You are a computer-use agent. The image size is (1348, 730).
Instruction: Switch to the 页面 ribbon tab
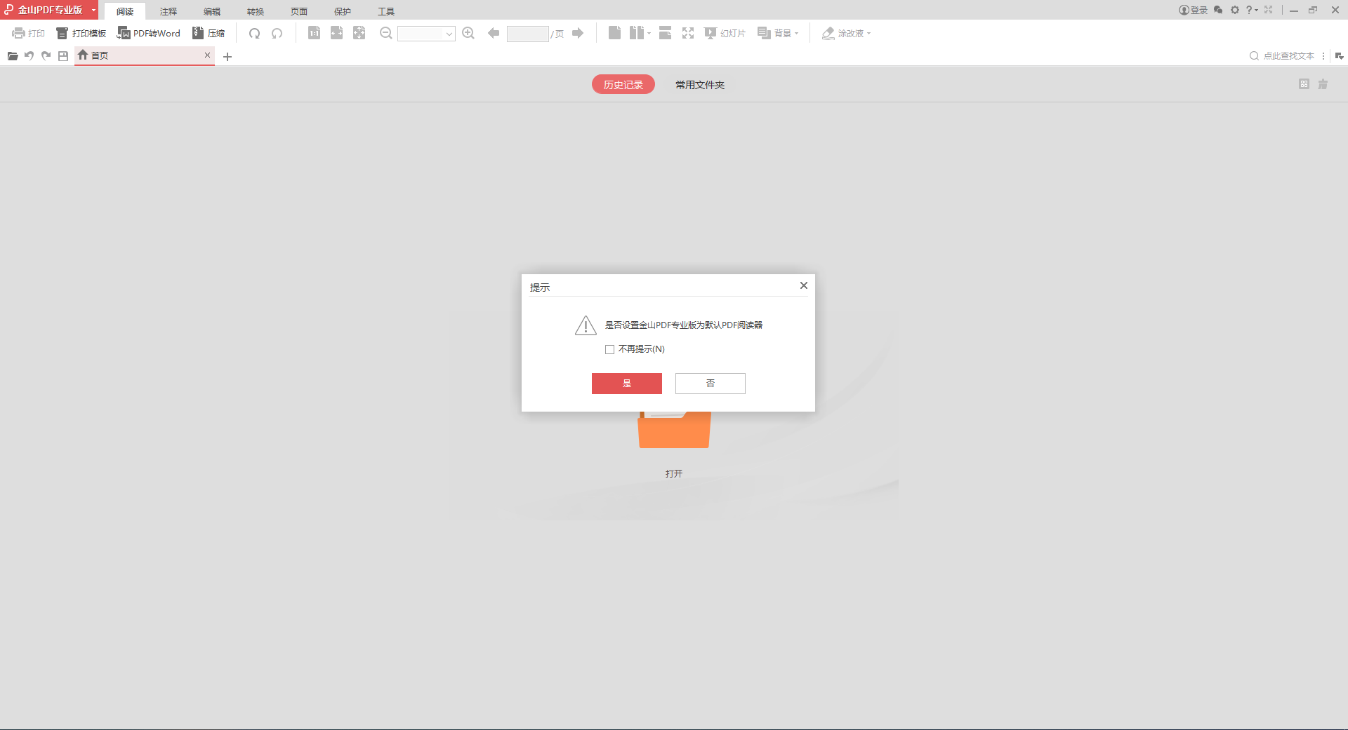click(299, 11)
